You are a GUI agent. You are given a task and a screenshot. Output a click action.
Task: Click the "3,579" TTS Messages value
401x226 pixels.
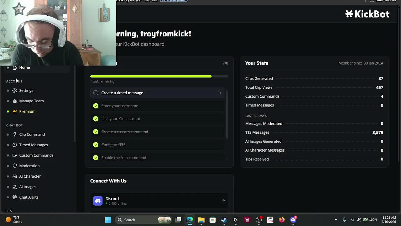[x=378, y=132]
